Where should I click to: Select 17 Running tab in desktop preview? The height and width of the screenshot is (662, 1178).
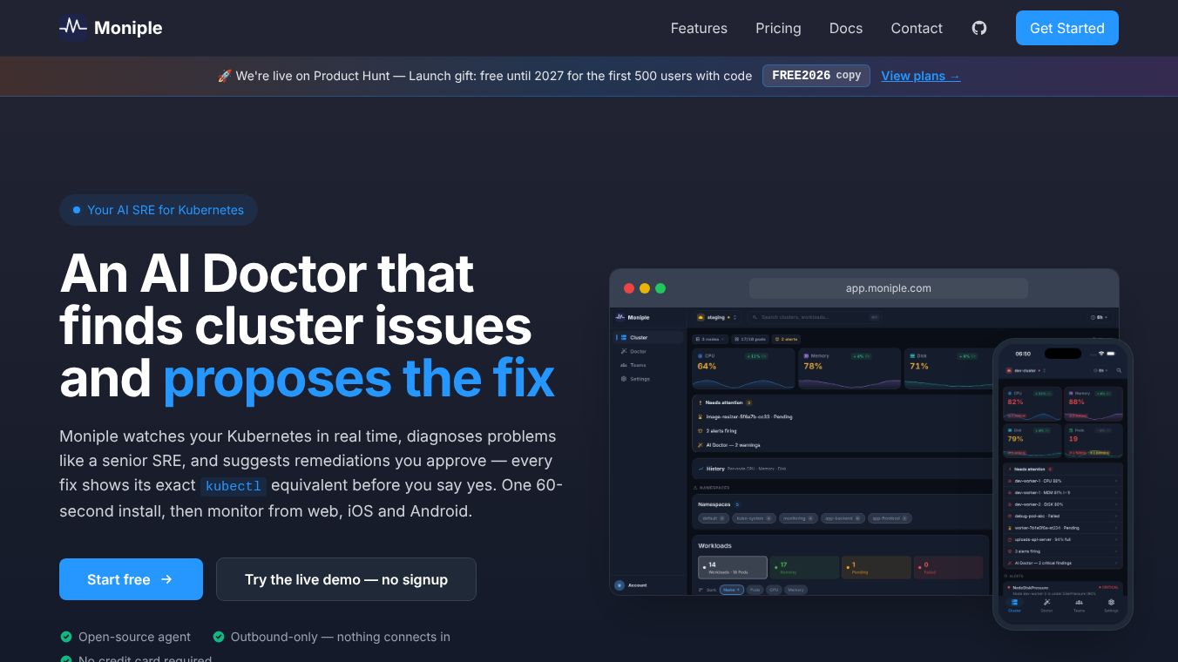(804, 568)
